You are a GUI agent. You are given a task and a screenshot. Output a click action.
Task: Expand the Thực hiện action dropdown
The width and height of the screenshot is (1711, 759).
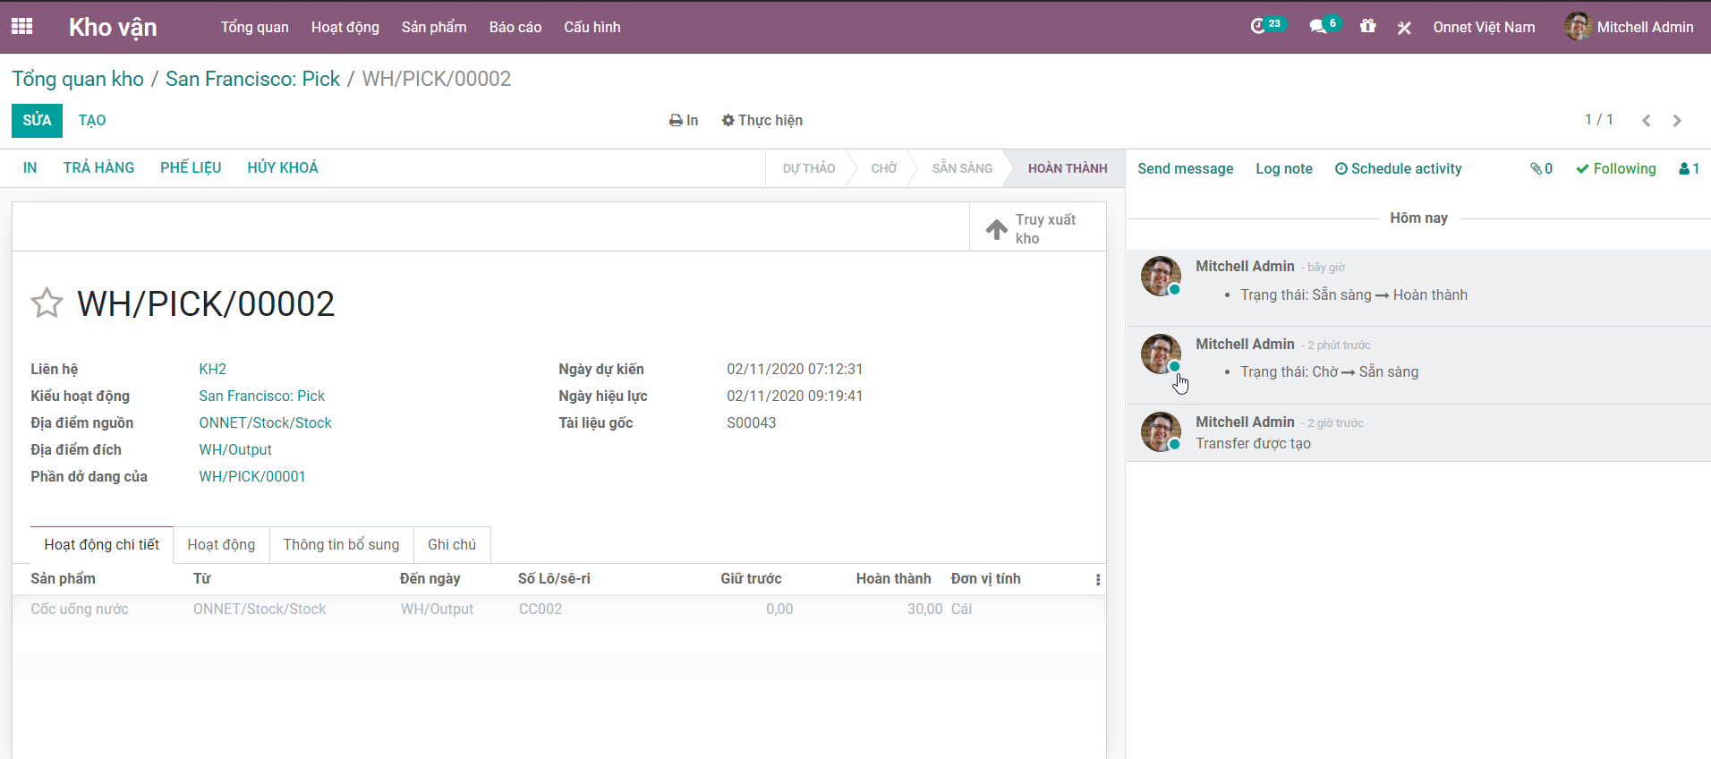pyautogui.click(x=762, y=121)
